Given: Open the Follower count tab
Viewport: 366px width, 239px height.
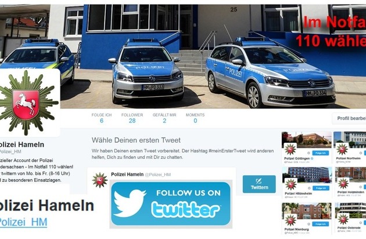Looking at the screenshot, I should [132, 118].
